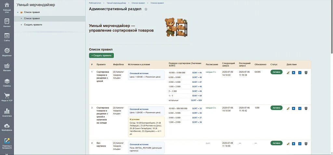Image resolution: width=333 pixels, height=155 pixels.
Task: Select Создать правило in the tree
Action: coord(33,25)
